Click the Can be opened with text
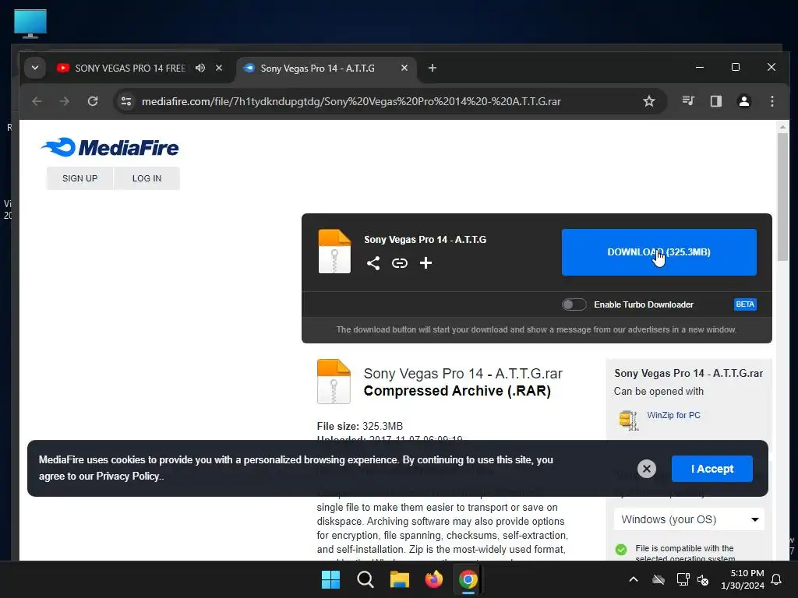 point(659,391)
